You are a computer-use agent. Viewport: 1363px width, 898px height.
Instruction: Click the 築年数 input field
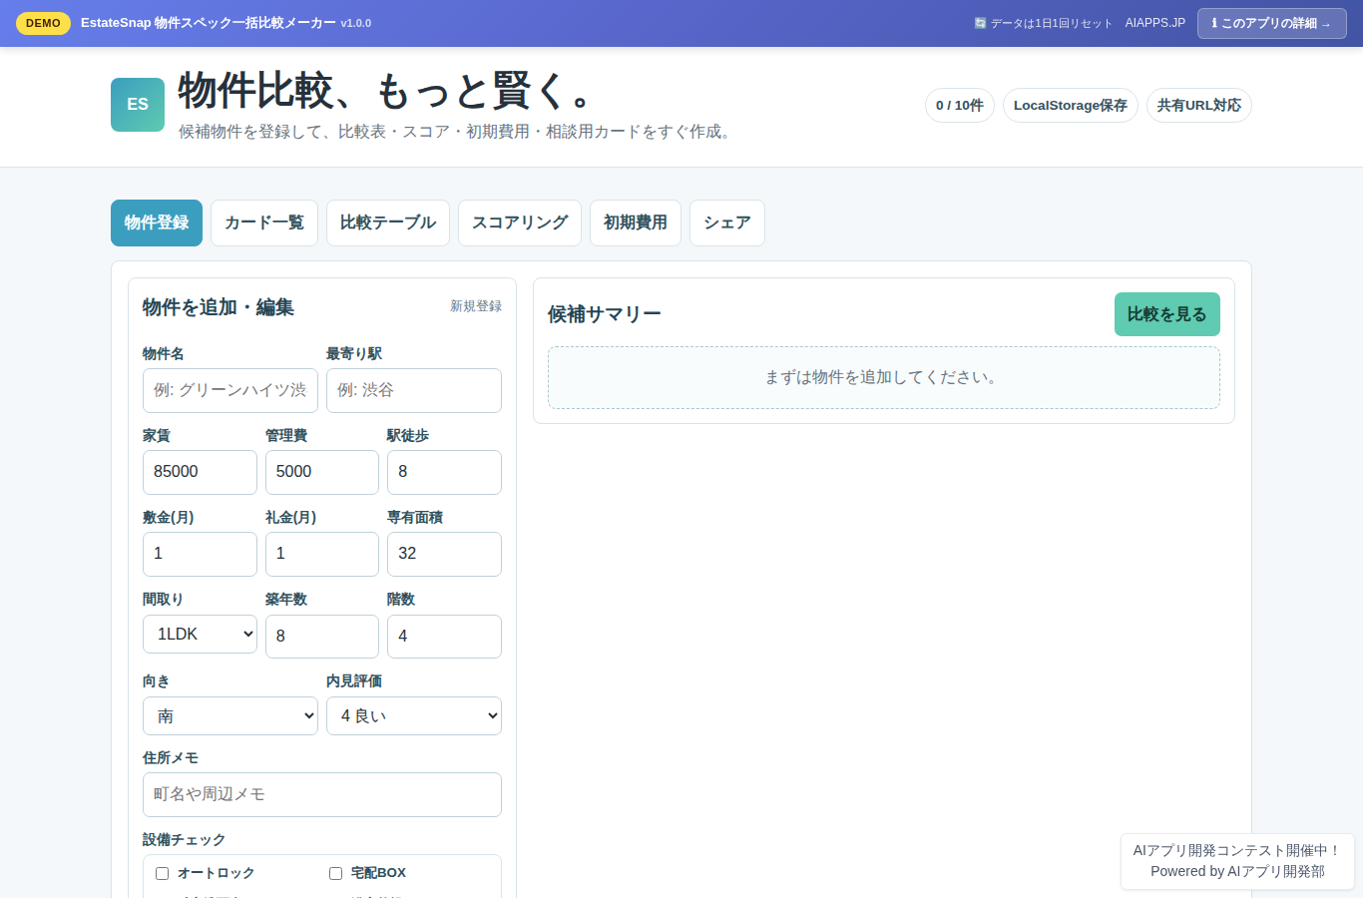(322, 636)
